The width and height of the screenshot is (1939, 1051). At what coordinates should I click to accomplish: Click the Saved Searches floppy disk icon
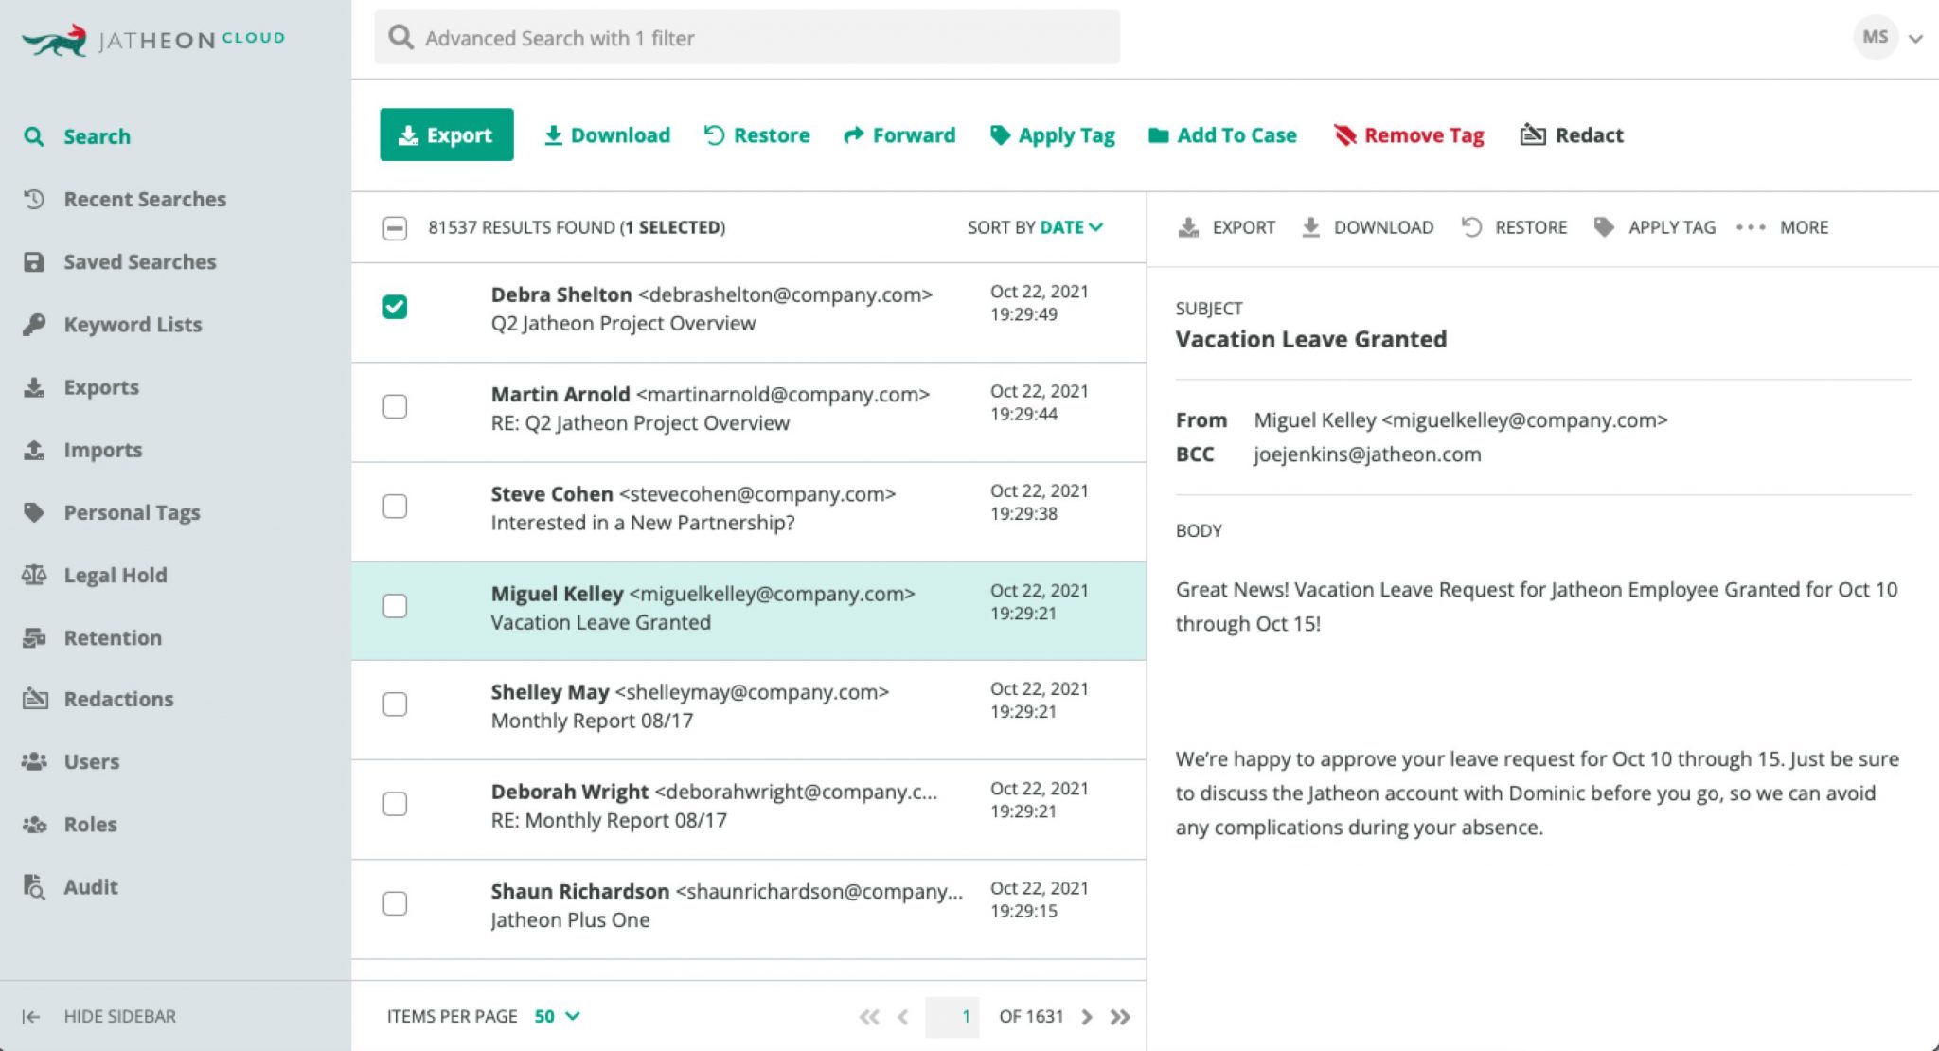(34, 261)
